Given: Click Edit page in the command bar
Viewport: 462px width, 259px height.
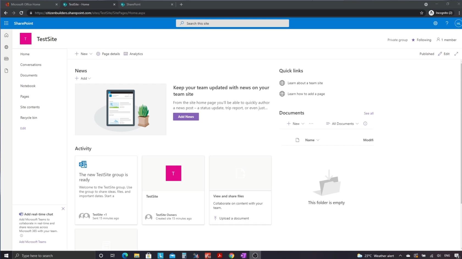Looking at the screenshot, I should 444,54.
